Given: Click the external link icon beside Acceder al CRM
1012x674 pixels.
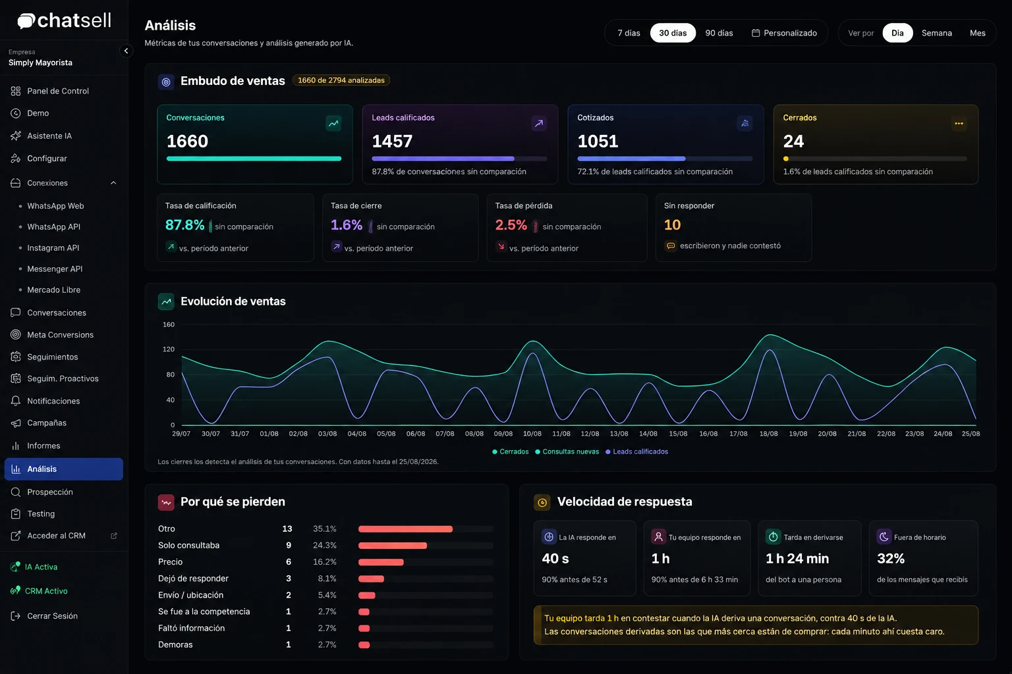Looking at the screenshot, I should tap(114, 536).
